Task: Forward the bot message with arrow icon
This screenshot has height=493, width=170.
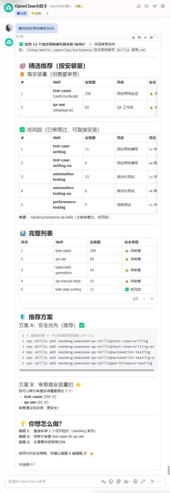Action: (x=145, y=37)
